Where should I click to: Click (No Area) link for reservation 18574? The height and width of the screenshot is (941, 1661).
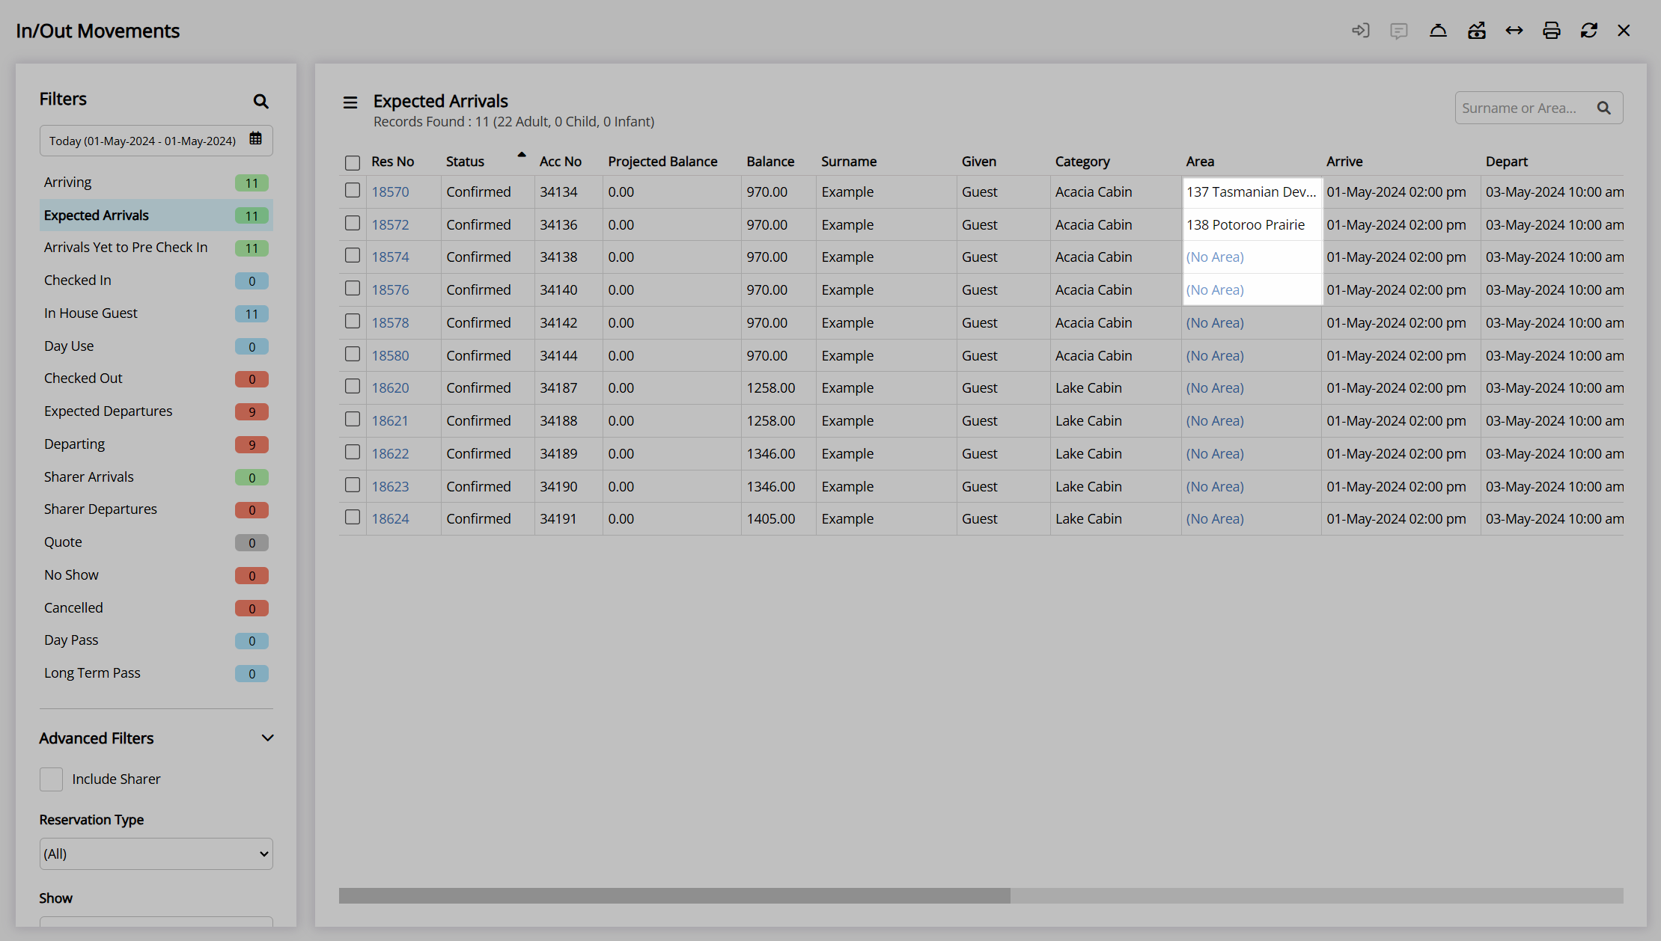[1215, 257]
